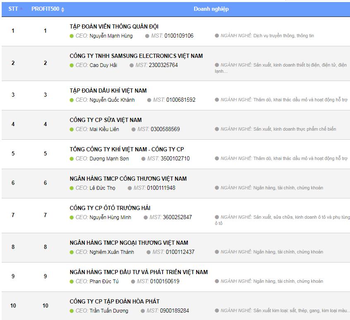The image size is (350, 320).
Task: Click gray industry dot in Vinamilk row
Action: 217,129
